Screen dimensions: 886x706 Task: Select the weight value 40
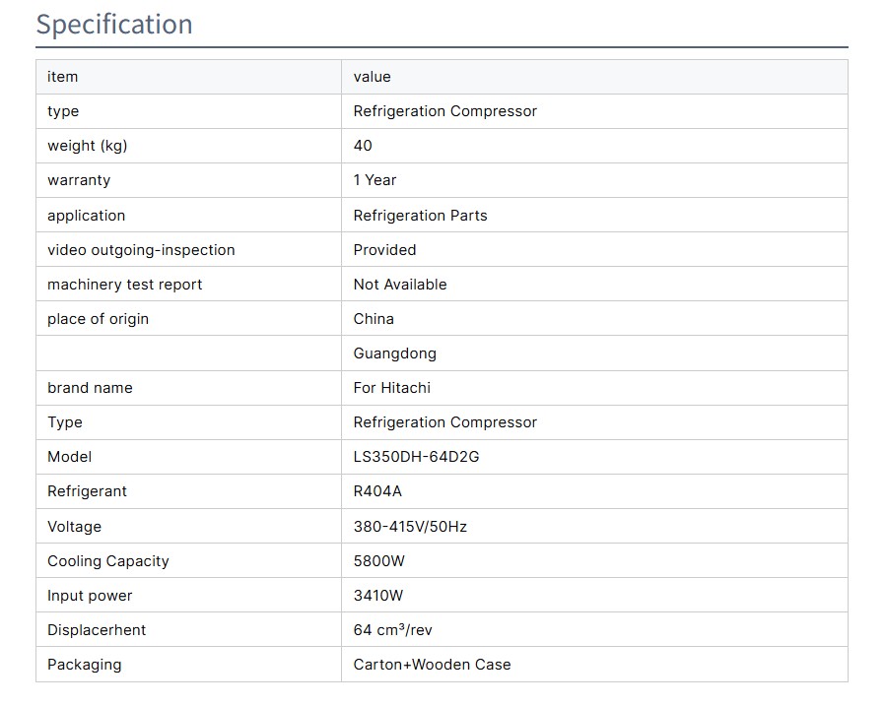(x=363, y=146)
